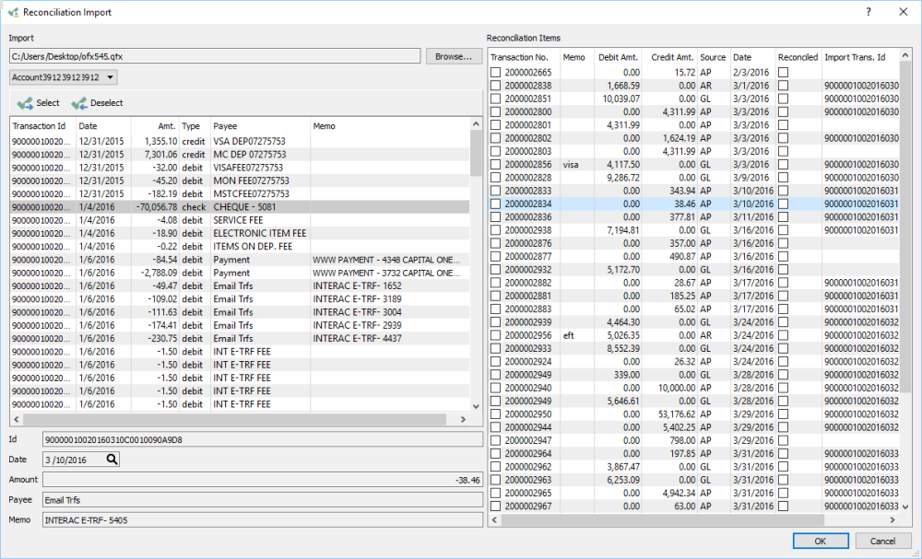The width and height of the screenshot is (922, 559).
Task: Click the Deselect transactions icon
Action: coord(78,103)
